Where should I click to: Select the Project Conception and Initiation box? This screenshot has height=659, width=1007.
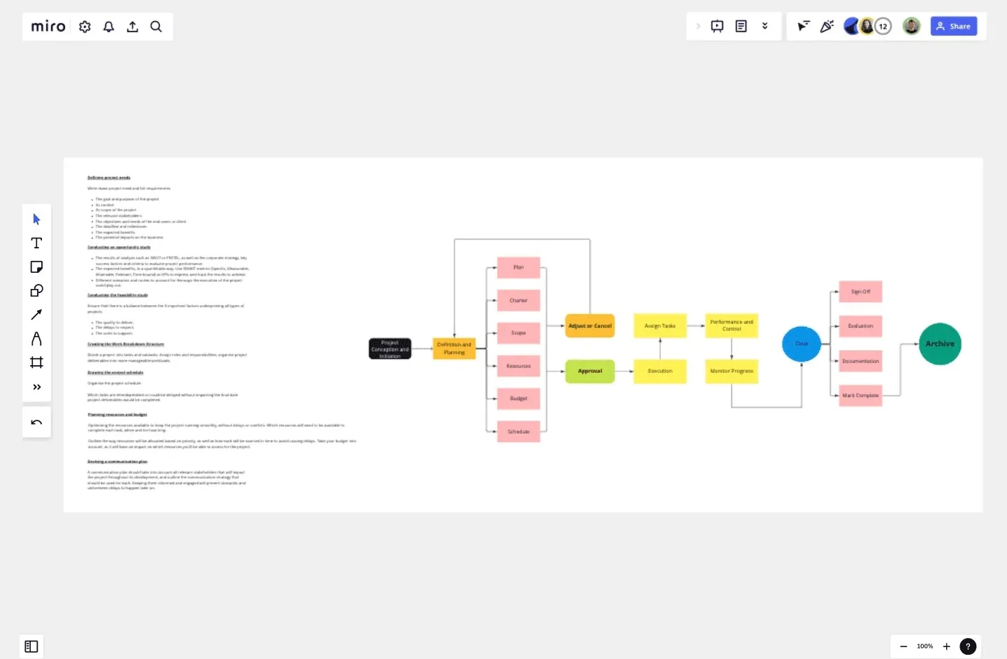390,349
